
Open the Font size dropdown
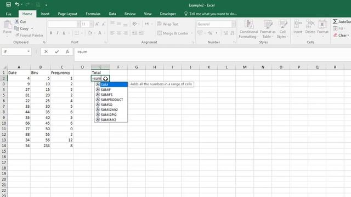tap(91, 24)
